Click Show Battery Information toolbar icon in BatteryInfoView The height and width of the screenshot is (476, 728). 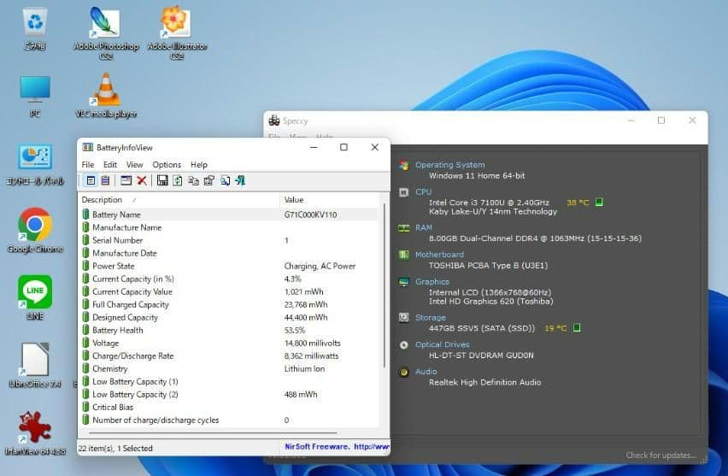(x=91, y=180)
